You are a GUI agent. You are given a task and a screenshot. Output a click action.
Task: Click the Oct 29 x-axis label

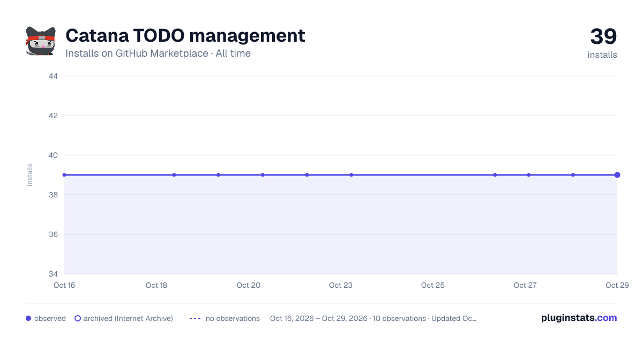click(616, 285)
